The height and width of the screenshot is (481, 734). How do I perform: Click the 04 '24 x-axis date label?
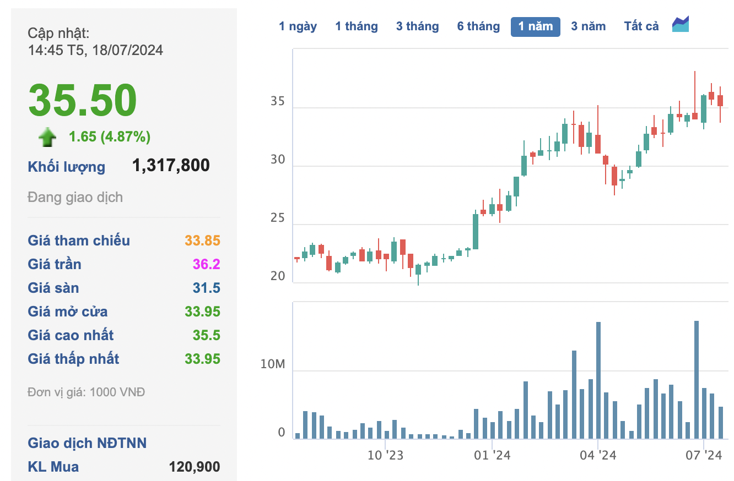point(598,456)
